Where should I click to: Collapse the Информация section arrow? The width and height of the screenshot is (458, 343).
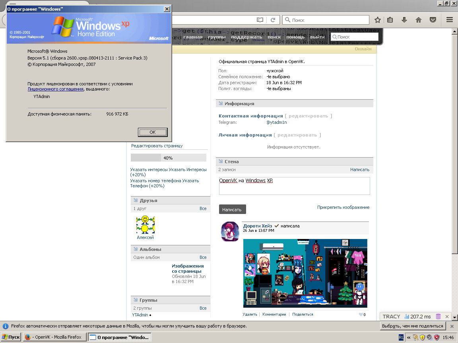(x=221, y=104)
